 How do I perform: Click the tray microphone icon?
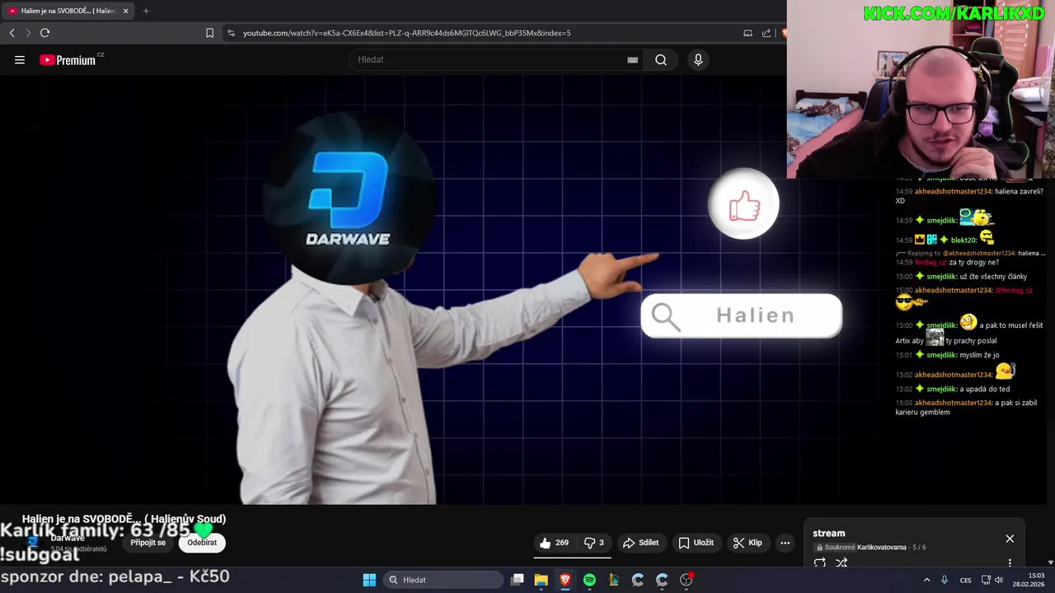pos(945,580)
